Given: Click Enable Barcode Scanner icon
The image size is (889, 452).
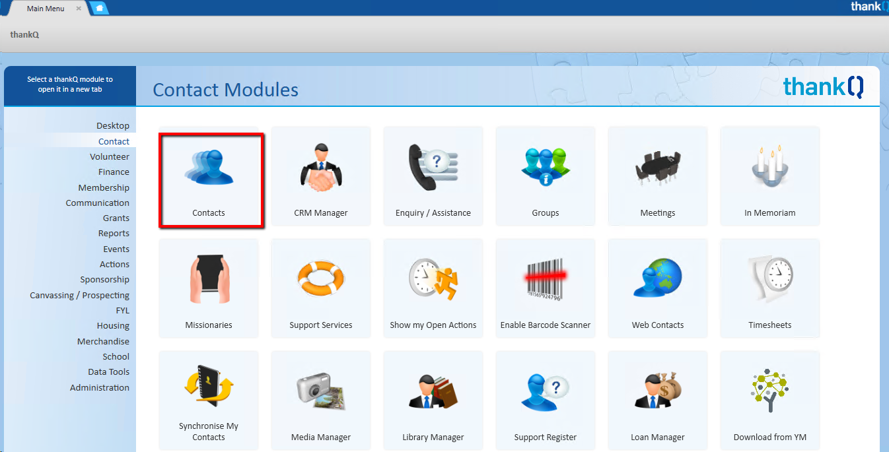Looking at the screenshot, I should (546, 288).
